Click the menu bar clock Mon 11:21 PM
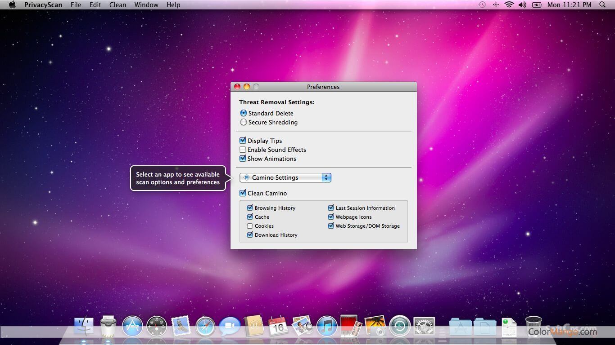615x345 pixels. pyautogui.click(x=569, y=5)
